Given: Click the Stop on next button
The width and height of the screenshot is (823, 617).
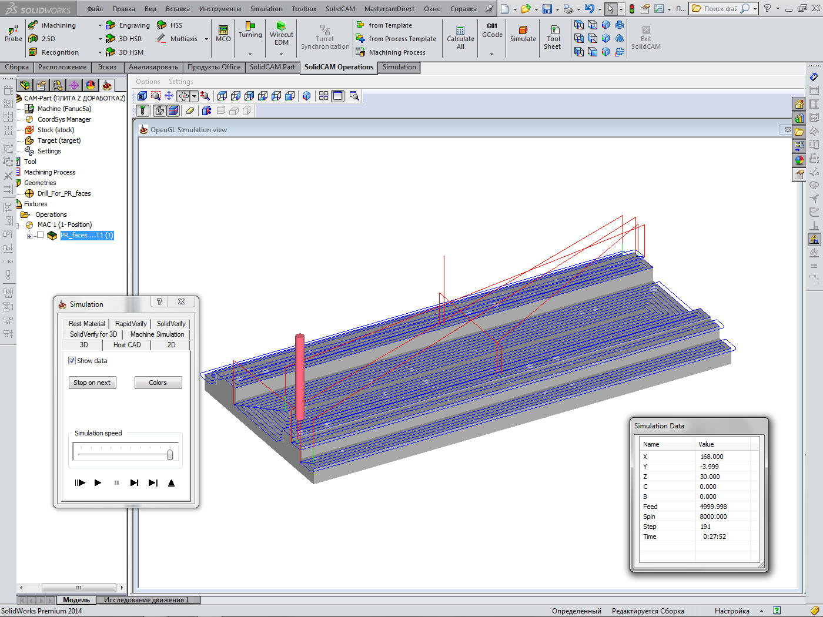Looking at the screenshot, I should [x=92, y=383].
